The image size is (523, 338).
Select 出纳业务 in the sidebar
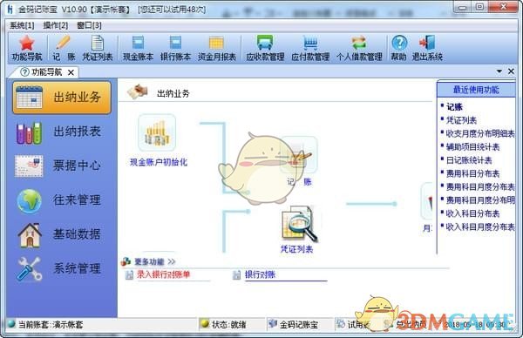click(62, 98)
